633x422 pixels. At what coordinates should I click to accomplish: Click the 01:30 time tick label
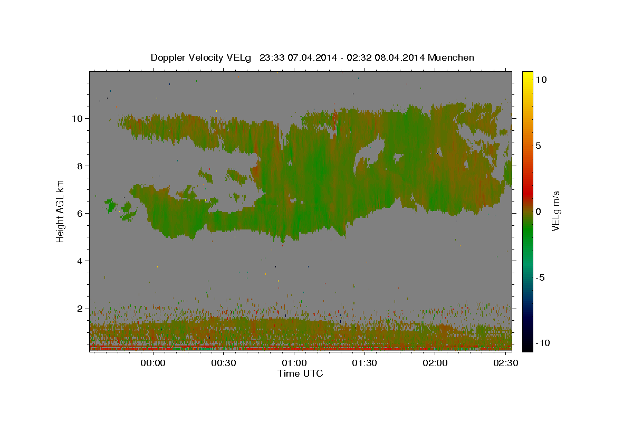(x=365, y=363)
